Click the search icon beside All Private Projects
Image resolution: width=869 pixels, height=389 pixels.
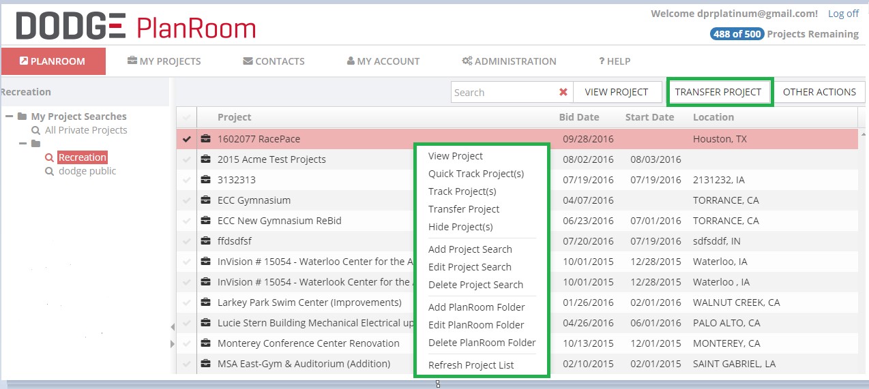pos(35,131)
